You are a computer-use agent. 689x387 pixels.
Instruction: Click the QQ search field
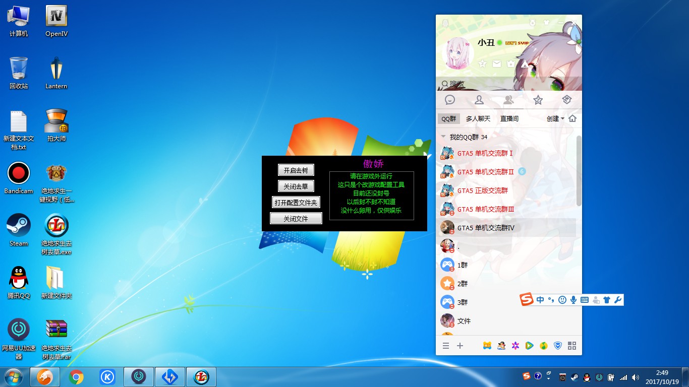(x=508, y=84)
